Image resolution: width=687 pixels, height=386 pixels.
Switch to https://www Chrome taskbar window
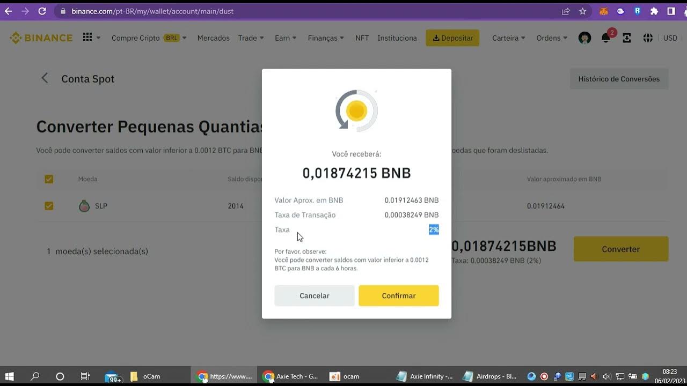224,376
